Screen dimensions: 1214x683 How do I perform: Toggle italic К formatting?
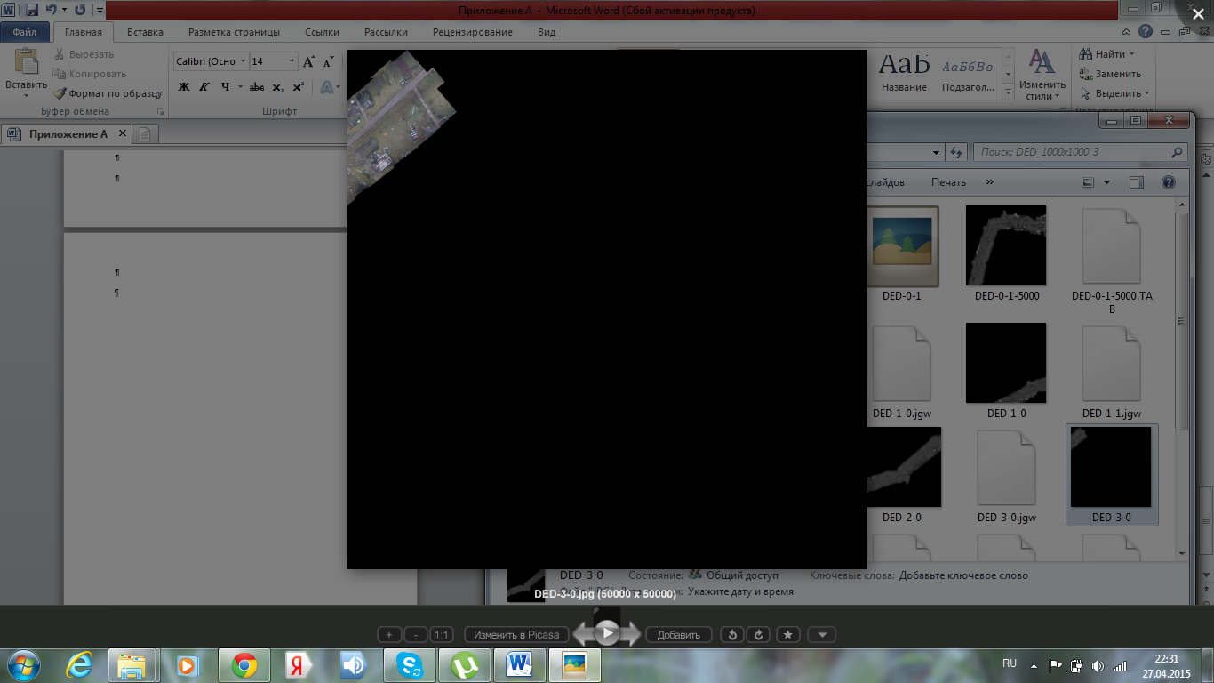[204, 87]
